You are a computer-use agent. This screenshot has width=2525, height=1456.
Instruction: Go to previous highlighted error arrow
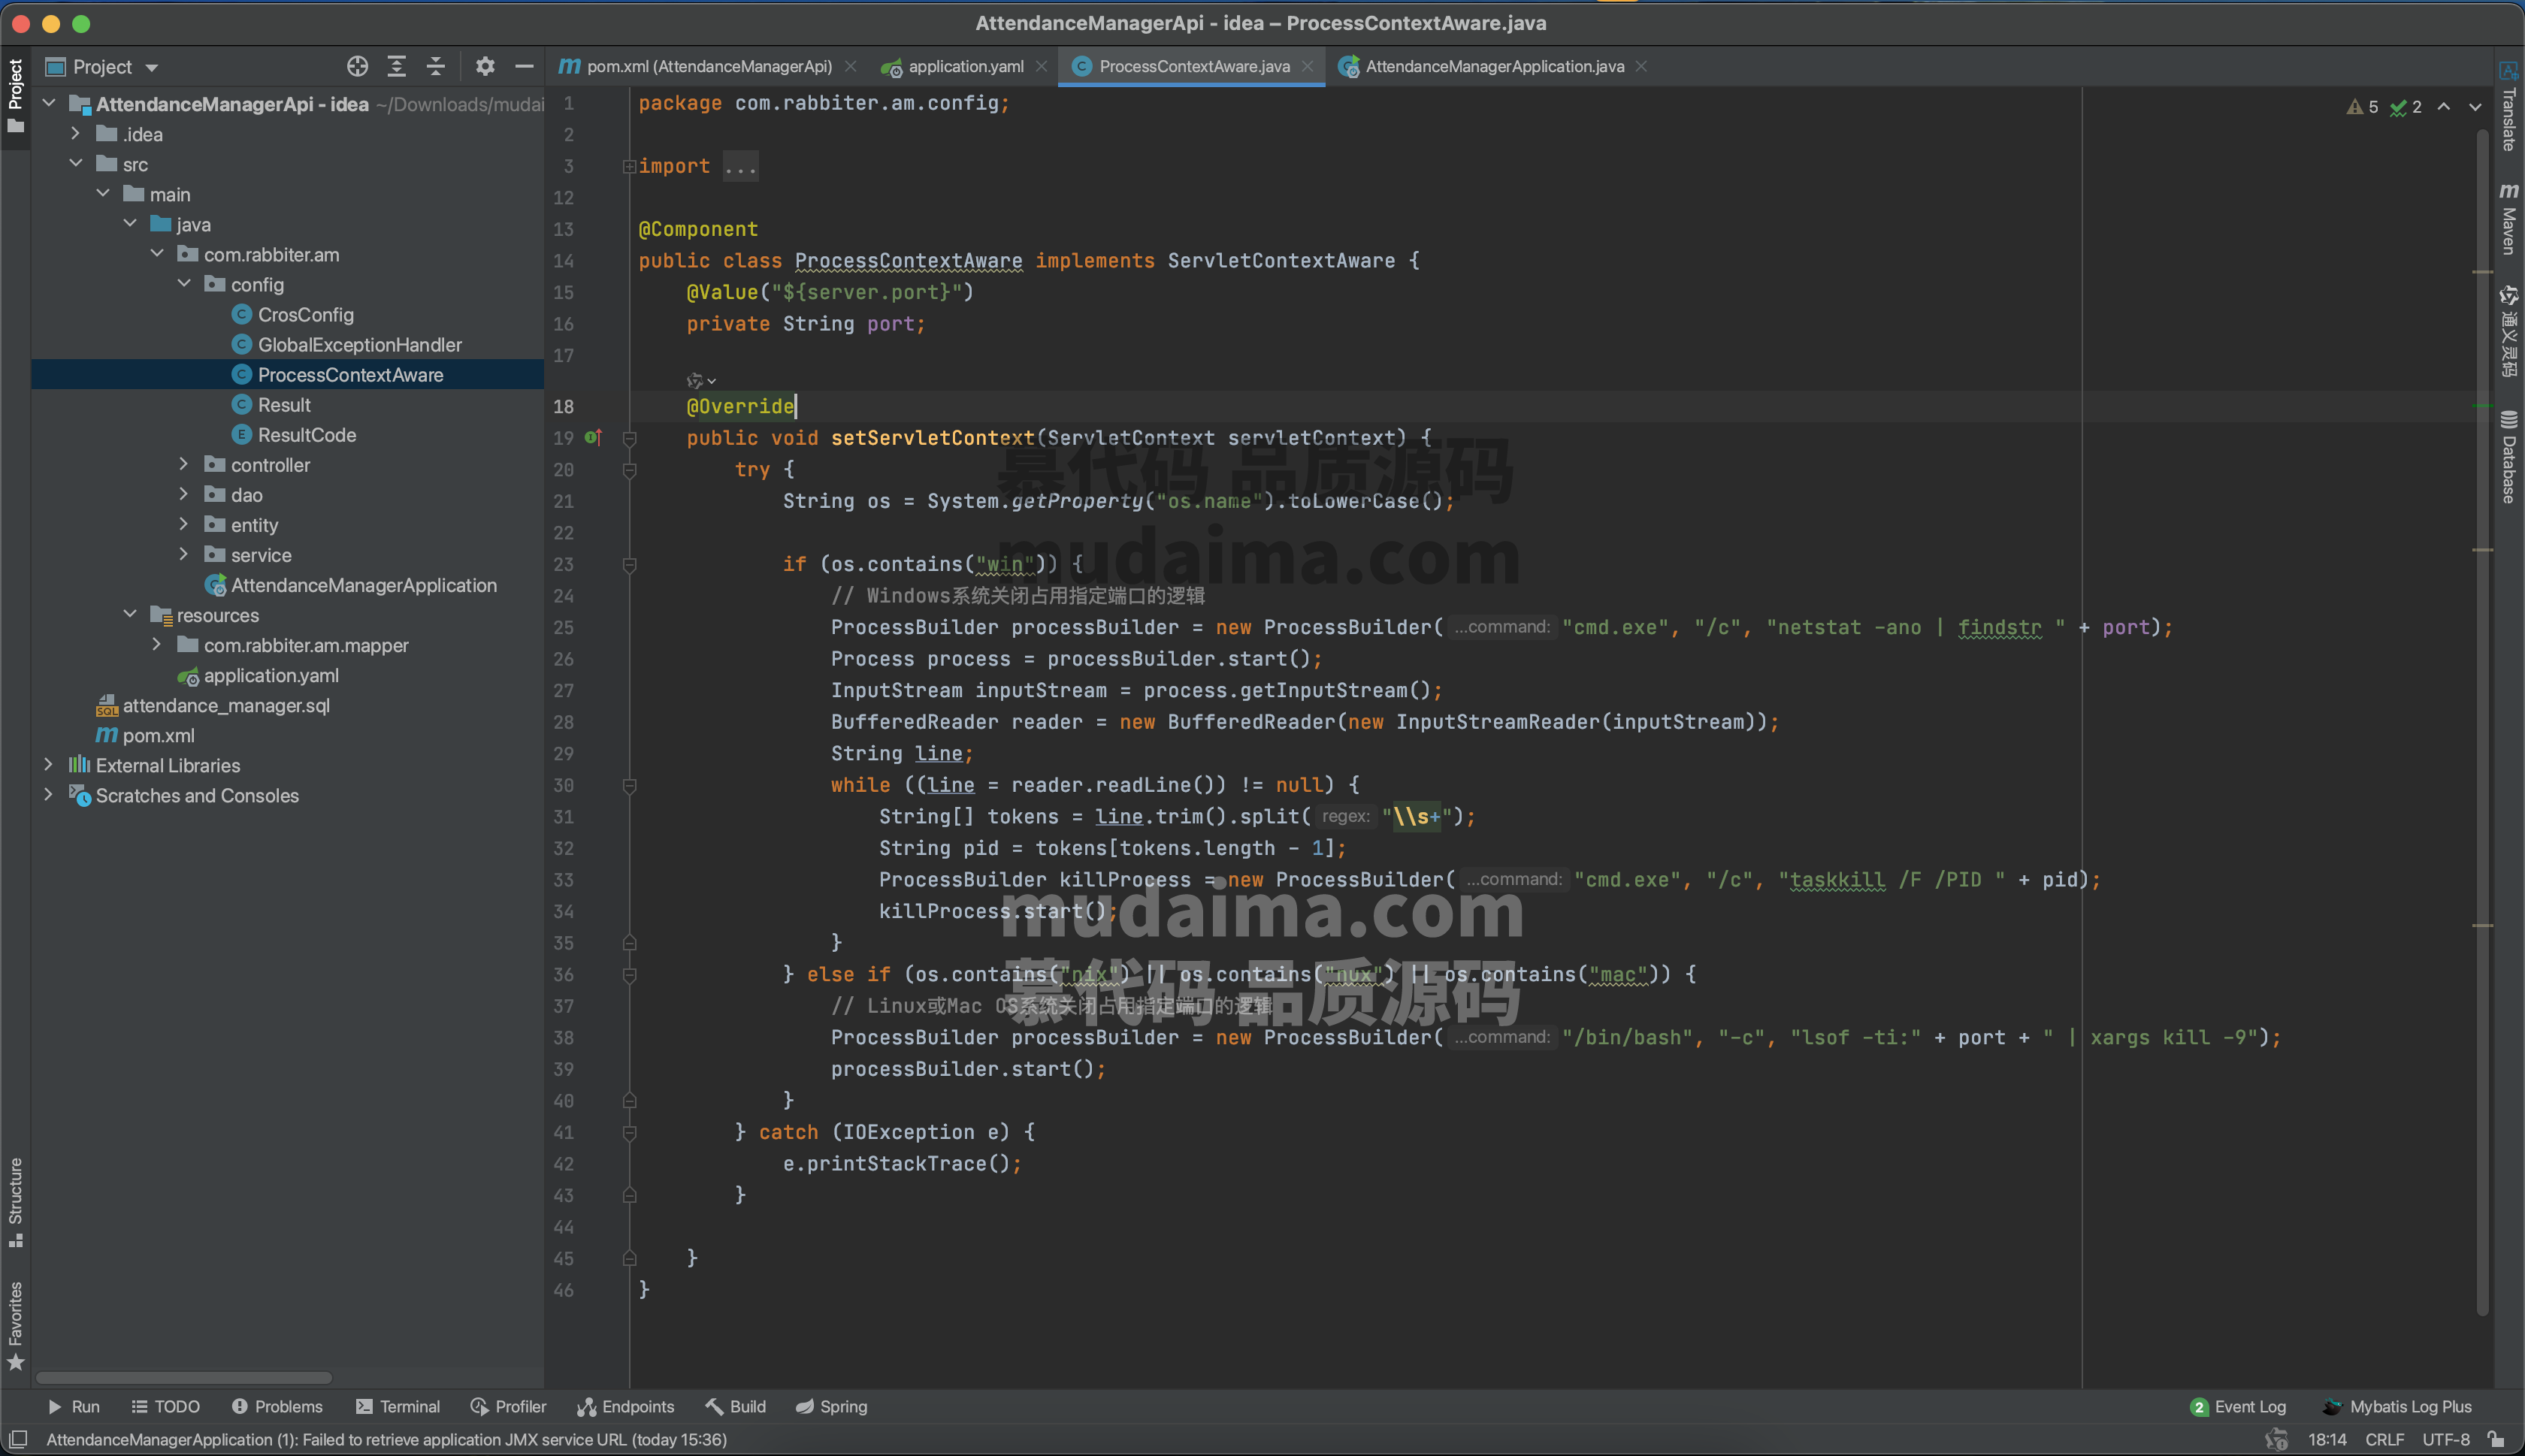pyautogui.click(x=2444, y=107)
